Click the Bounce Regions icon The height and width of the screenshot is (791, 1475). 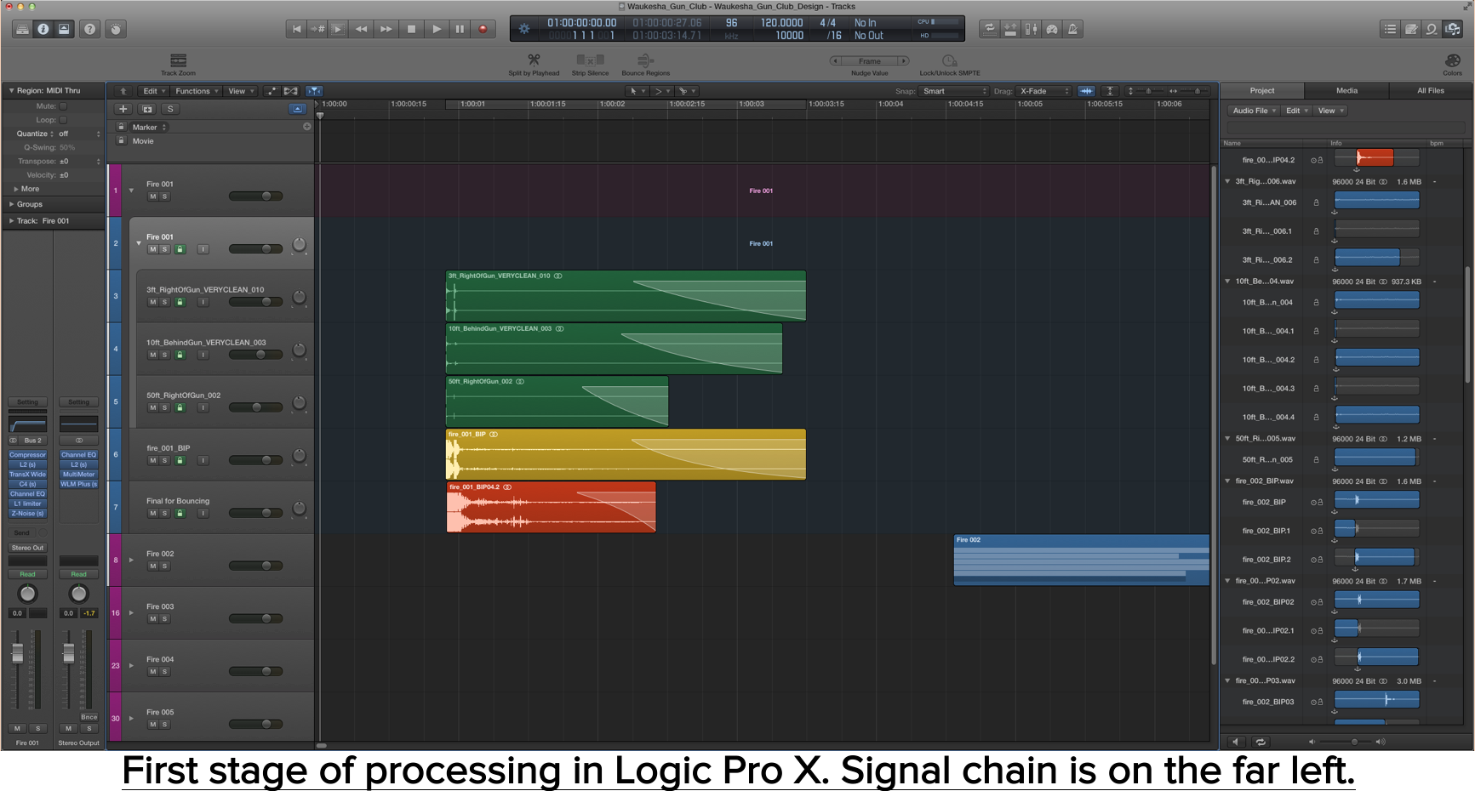645,60
